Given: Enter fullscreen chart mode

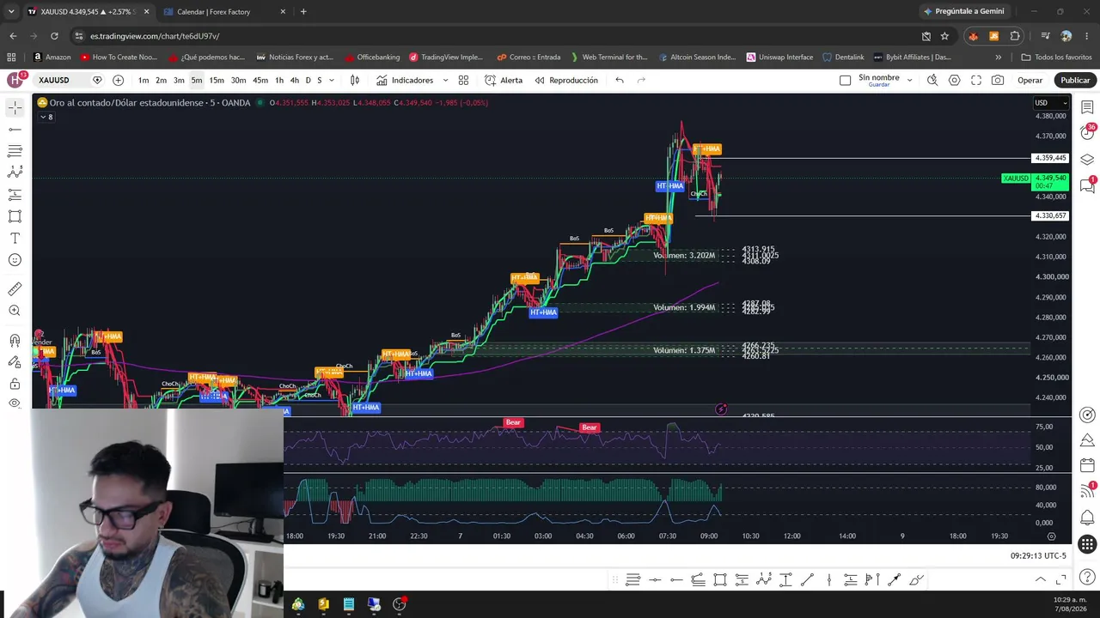Looking at the screenshot, I should [976, 80].
